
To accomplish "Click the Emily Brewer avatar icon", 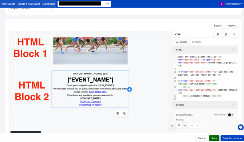I will pyautogui.click(x=221, y=4).
